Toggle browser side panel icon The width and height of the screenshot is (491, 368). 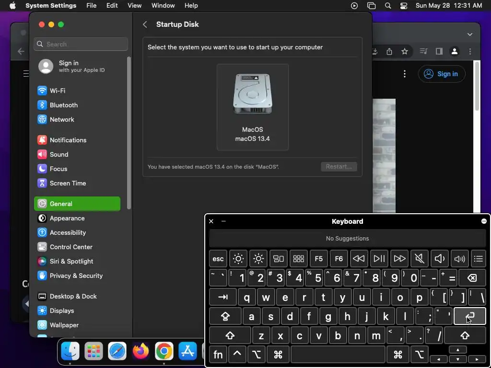tap(439, 51)
